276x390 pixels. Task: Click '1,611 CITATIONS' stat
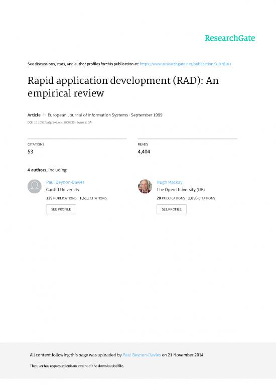click(x=93, y=198)
